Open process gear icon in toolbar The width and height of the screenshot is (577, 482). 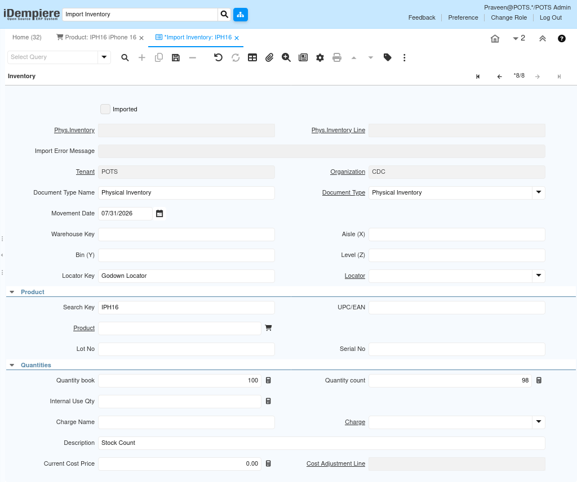point(320,57)
